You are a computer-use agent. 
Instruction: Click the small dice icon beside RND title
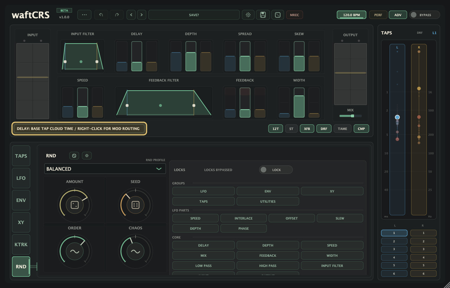coord(74,156)
